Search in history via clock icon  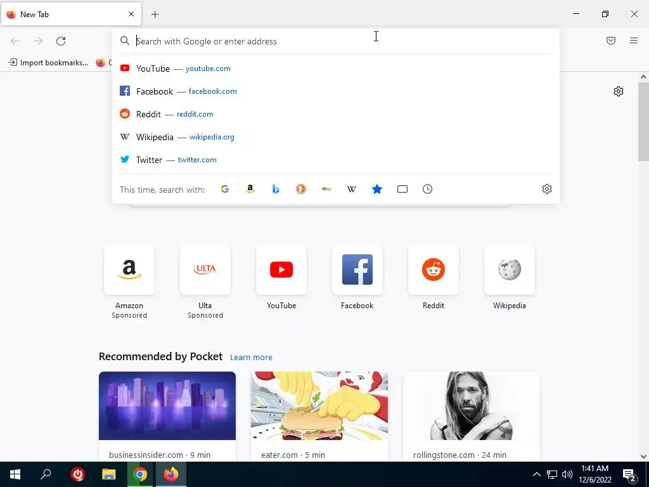[x=428, y=189]
